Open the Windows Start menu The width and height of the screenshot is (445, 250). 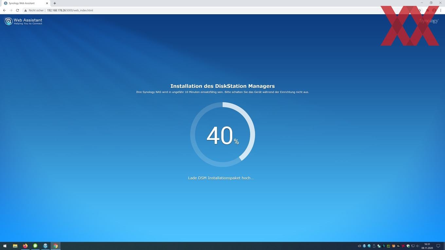click(x=5, y=246)
